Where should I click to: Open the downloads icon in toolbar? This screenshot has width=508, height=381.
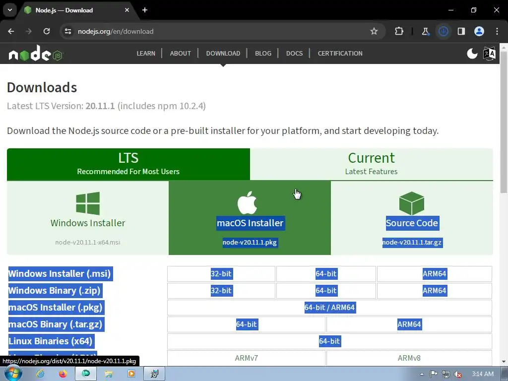point(444,31)
